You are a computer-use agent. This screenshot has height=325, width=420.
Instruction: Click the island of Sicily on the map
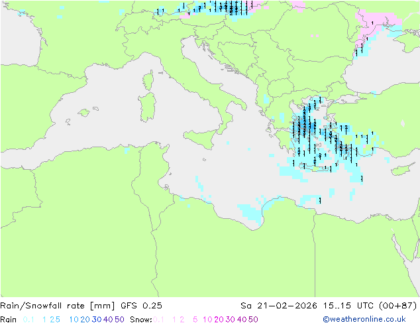201,139
